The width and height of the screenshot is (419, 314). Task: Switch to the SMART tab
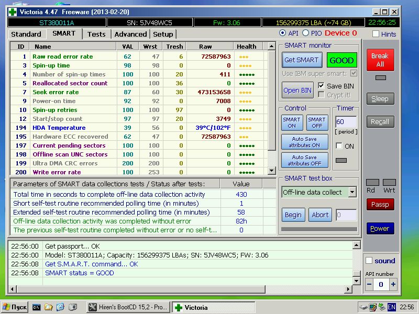[x=64, y=33]
